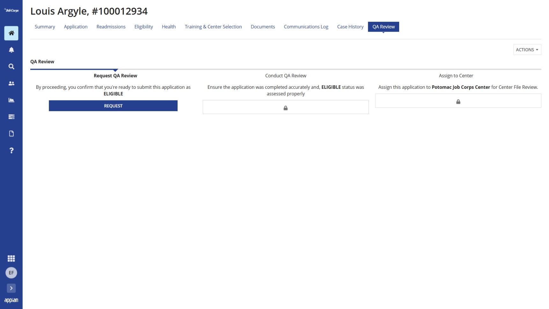549x309 pixels.
Task: Go to the Eligibility tab
Action: point(143,27)
